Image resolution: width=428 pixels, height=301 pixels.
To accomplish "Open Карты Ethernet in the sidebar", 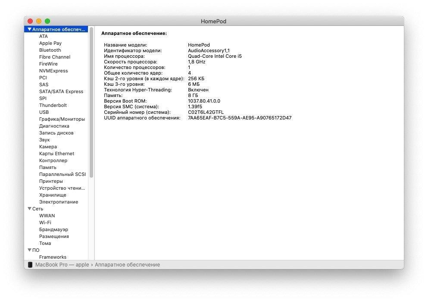I will 56,154.
